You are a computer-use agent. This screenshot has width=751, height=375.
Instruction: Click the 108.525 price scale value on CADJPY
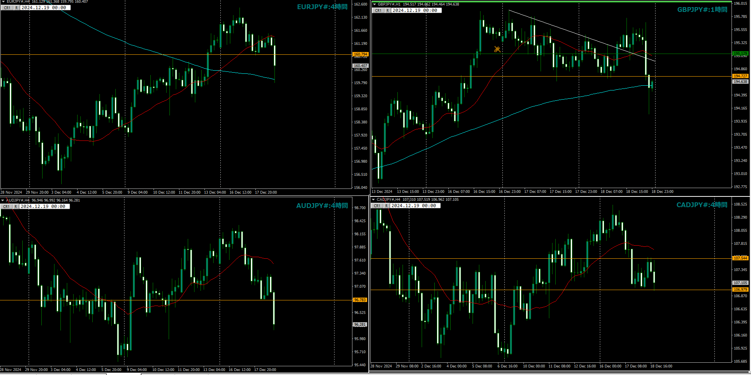click(740, 204)
